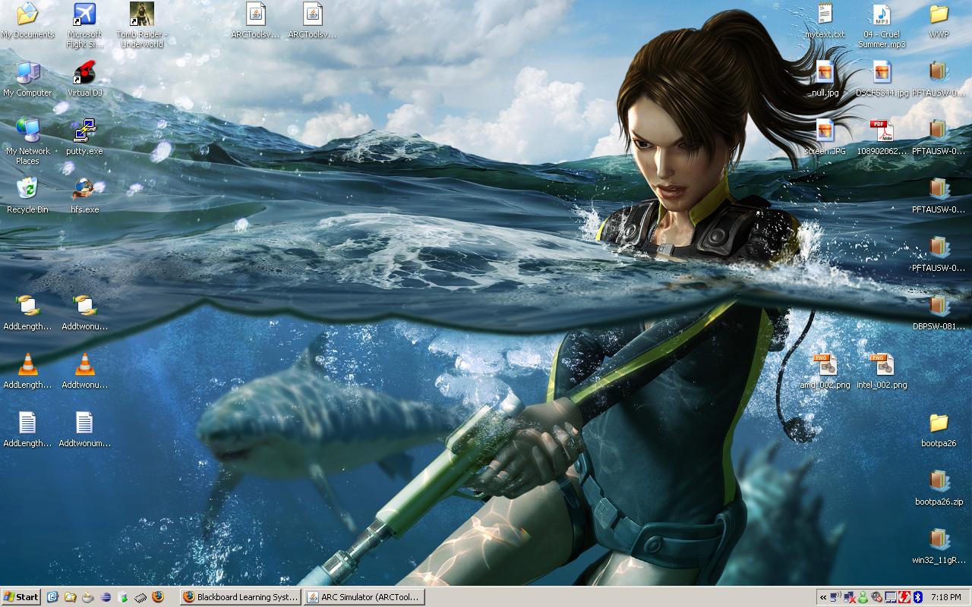
Task: Switch to ARC Simulator taskbar window
Action: coord(364,597)
